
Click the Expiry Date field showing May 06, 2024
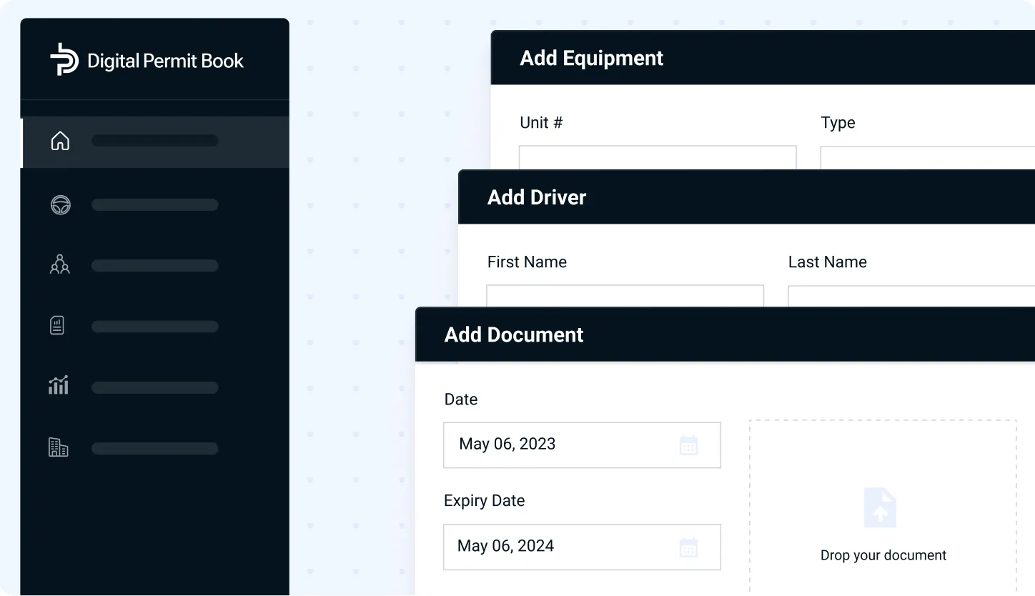coord(582,547)
